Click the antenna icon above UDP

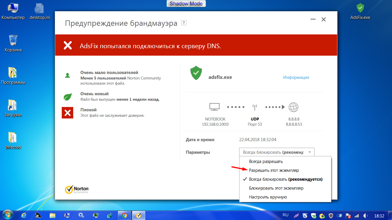point(254,107)
